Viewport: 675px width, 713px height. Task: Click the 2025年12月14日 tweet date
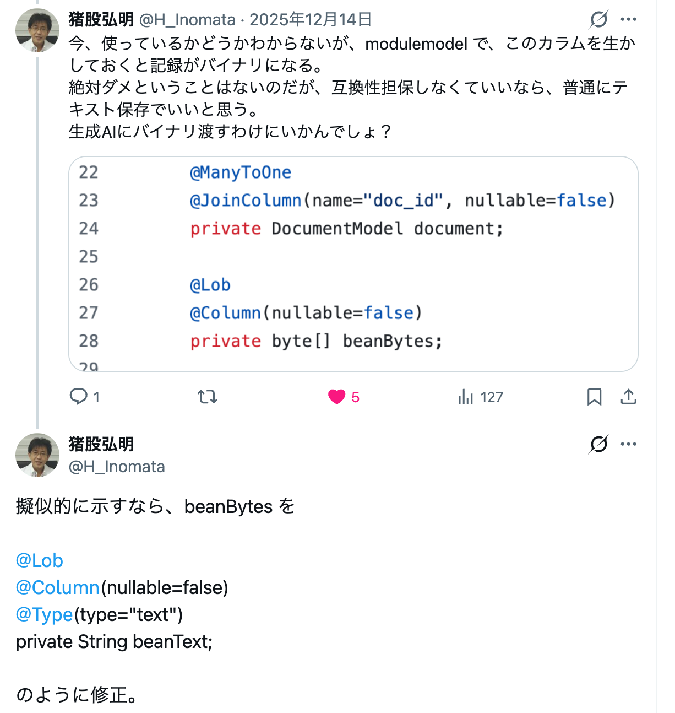(x=311, y=20)
